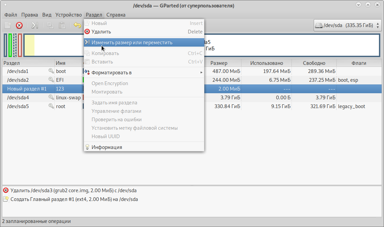The image size is (384, 227).
Task: Click the greyed Задать имя раздела entry
Action: pos(144,103)
